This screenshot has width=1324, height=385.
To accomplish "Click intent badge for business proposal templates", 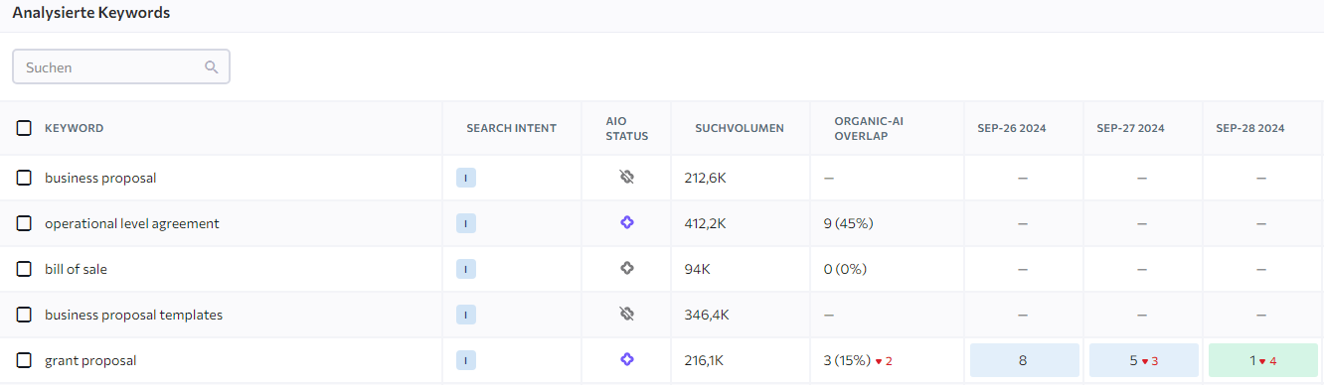I will [466, 316].
